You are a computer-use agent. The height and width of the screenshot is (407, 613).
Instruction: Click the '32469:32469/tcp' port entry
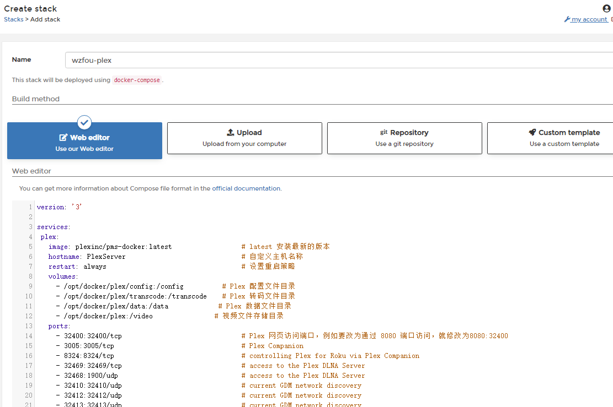[93, 366]
